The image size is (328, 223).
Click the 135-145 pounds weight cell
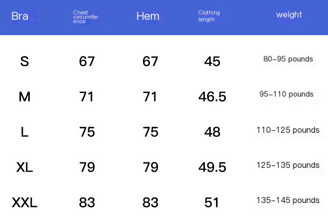pyautogui.click(x=288, y=200)
